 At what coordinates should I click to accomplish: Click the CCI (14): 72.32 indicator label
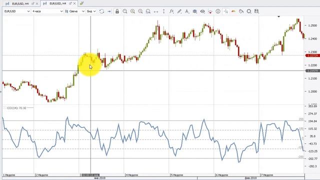pyautogui.click(x=16, y=108)
